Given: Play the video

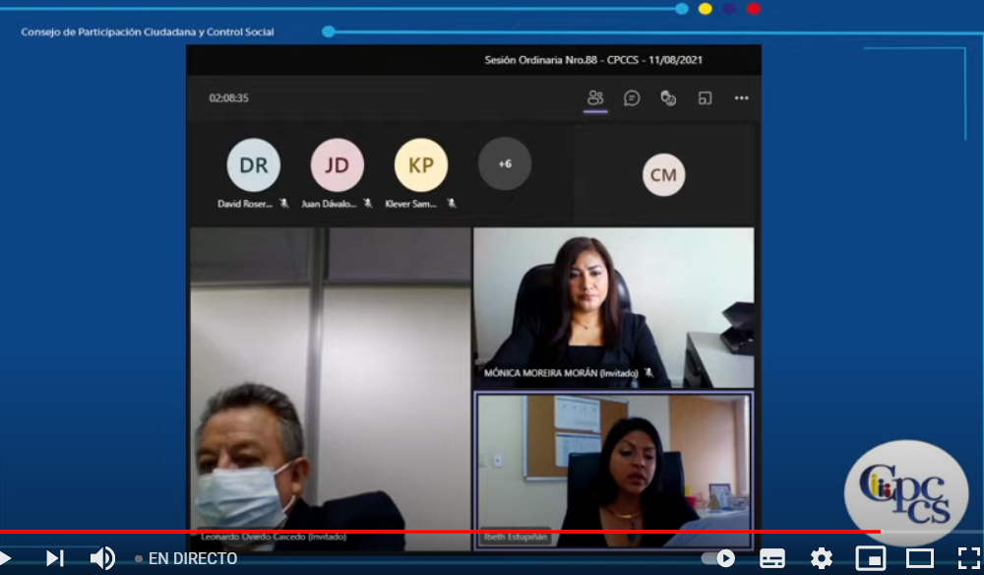Looking at the screenshot, I should 6,558.
